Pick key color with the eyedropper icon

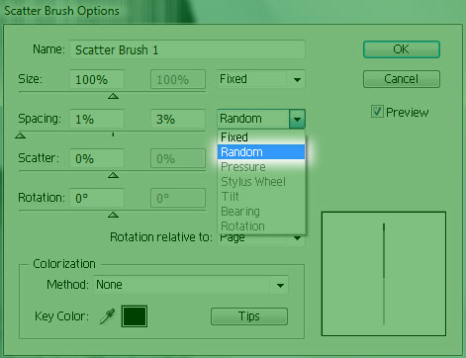tap(108, 316)
